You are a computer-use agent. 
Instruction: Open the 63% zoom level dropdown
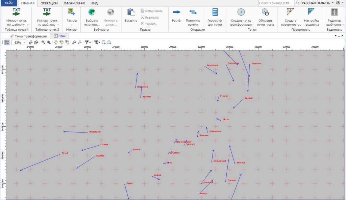pyautogui.click(x=24, y=43)
